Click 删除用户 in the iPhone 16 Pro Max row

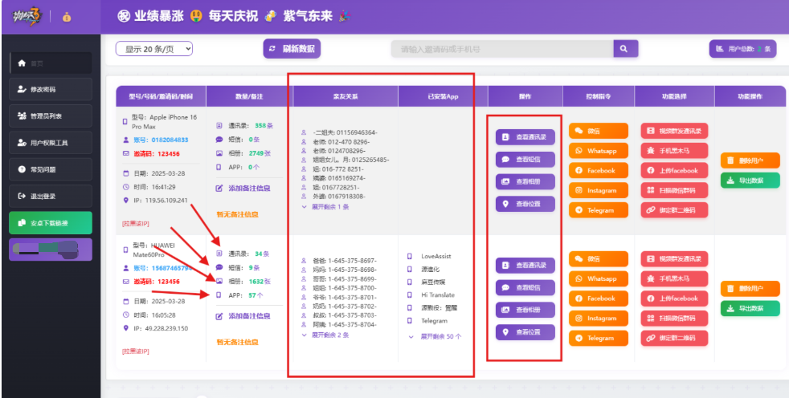coord(750,160)
